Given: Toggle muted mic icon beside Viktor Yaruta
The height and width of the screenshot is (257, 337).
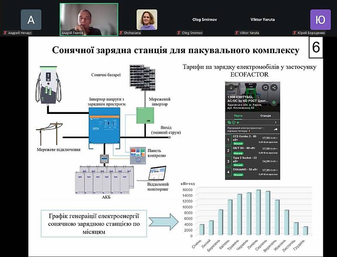Looking at the screenshot, I should [236, 33].
